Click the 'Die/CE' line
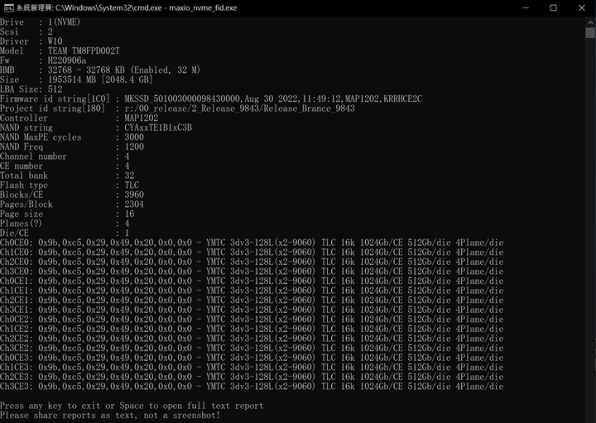This screenshot has height=423, width=596. [x=65, y=233]
